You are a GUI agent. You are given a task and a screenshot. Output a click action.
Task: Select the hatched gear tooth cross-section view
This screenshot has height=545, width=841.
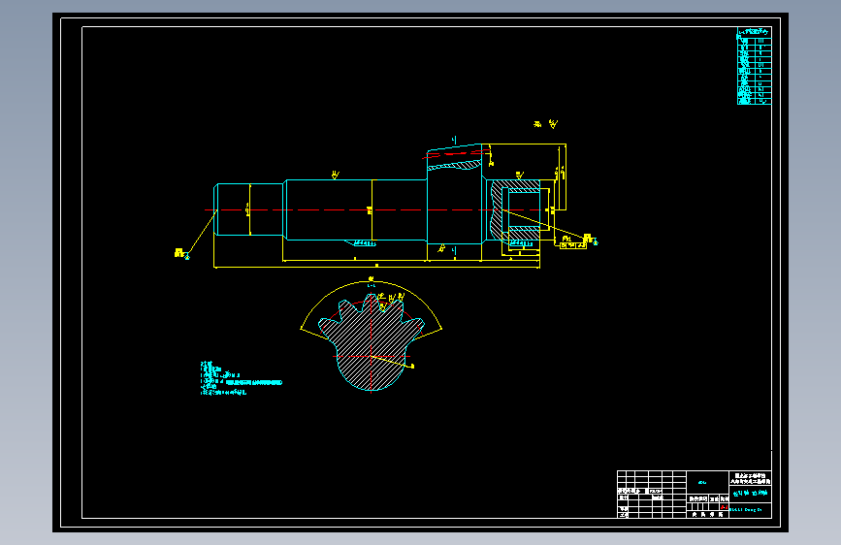pyautogui.click(x=371, y=343)
